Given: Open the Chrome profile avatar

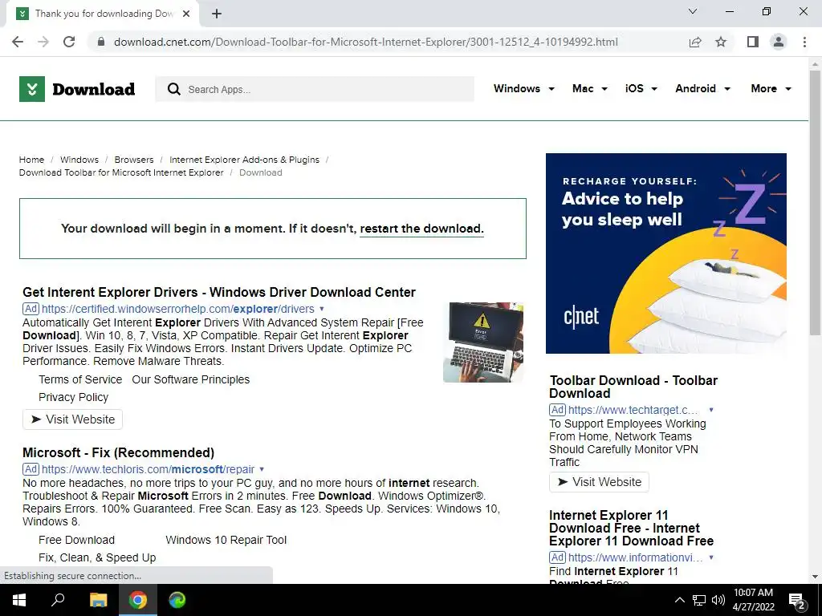Looking at the screenshot, I should (x=779, y=42).
